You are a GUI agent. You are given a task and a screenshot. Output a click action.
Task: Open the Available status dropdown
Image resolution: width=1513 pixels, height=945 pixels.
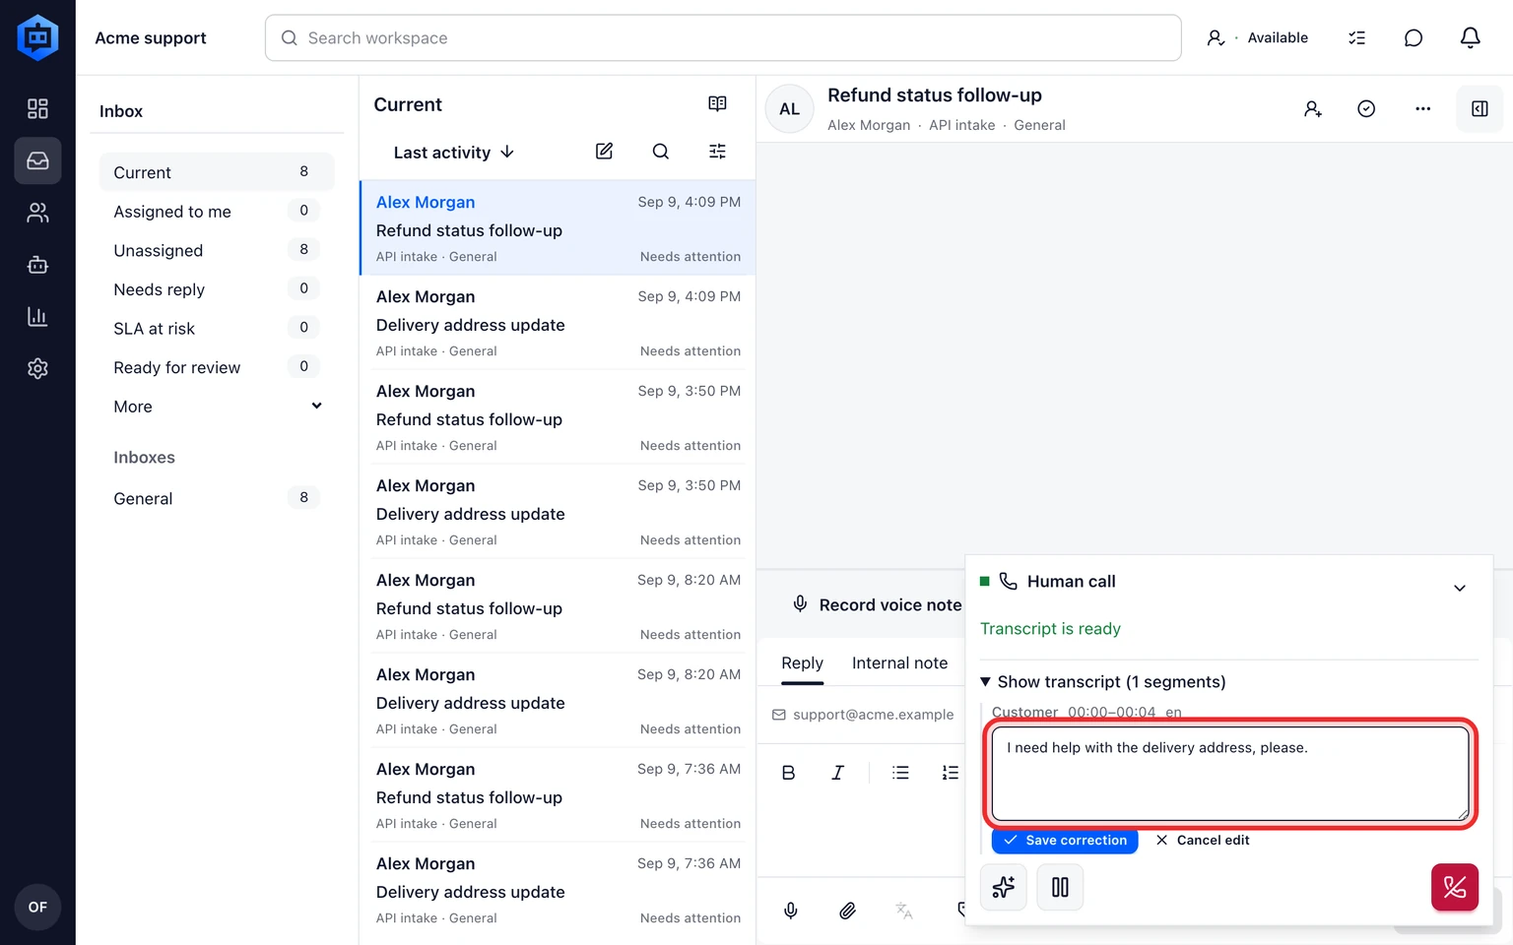[1258, 37]
